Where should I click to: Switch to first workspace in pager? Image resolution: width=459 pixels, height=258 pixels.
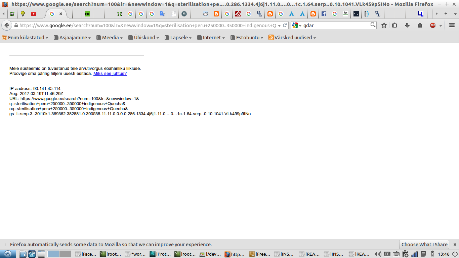click(x=53, y=254)
